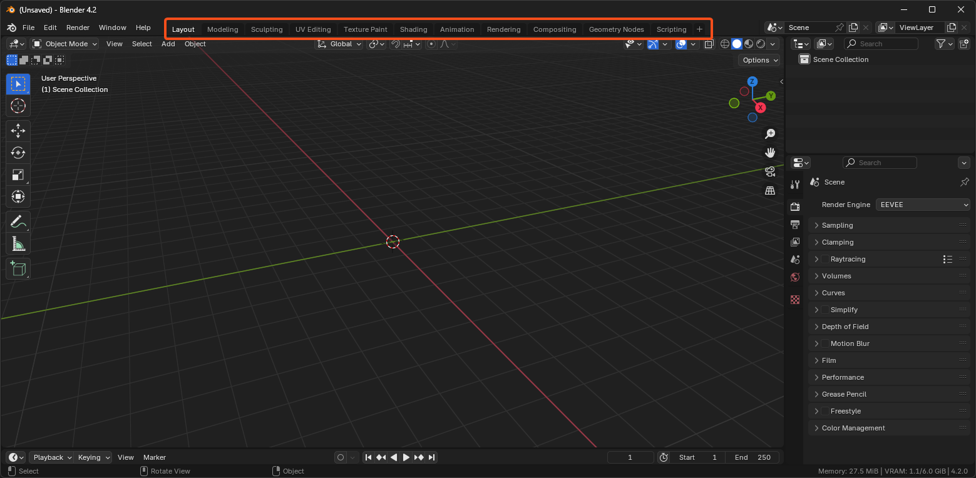Switch viewport shading to rendered
The width and height of the screenshot is (976, 478).
coord(761,44)
